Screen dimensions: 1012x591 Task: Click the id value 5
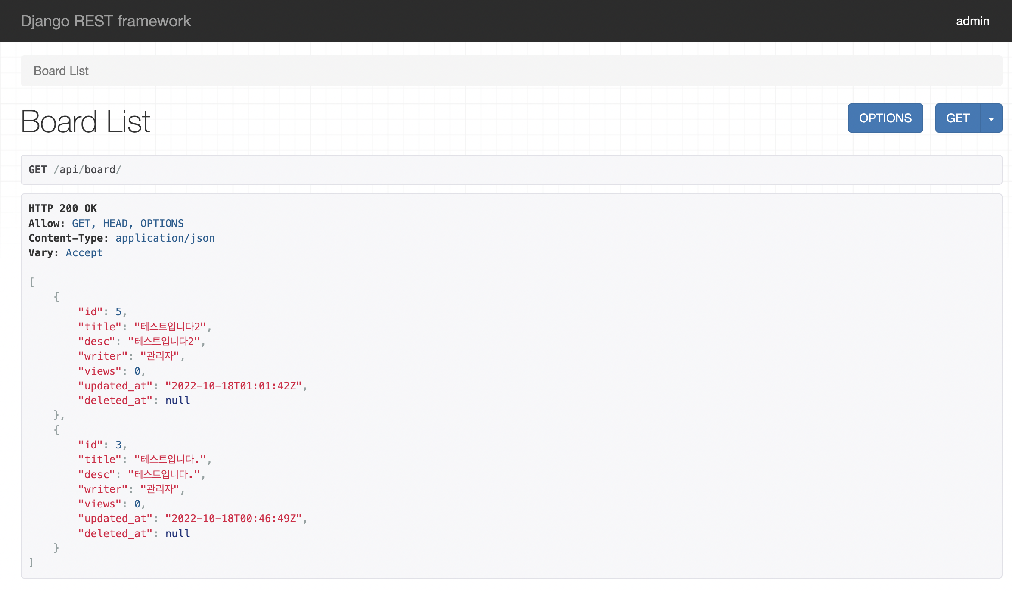[x=118, y=312]
